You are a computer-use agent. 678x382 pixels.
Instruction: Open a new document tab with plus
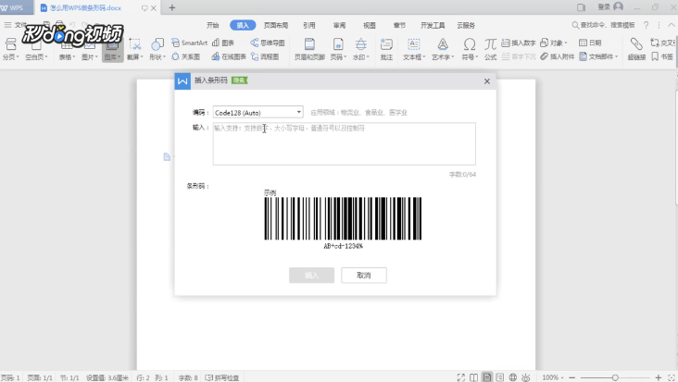[172, 7]
